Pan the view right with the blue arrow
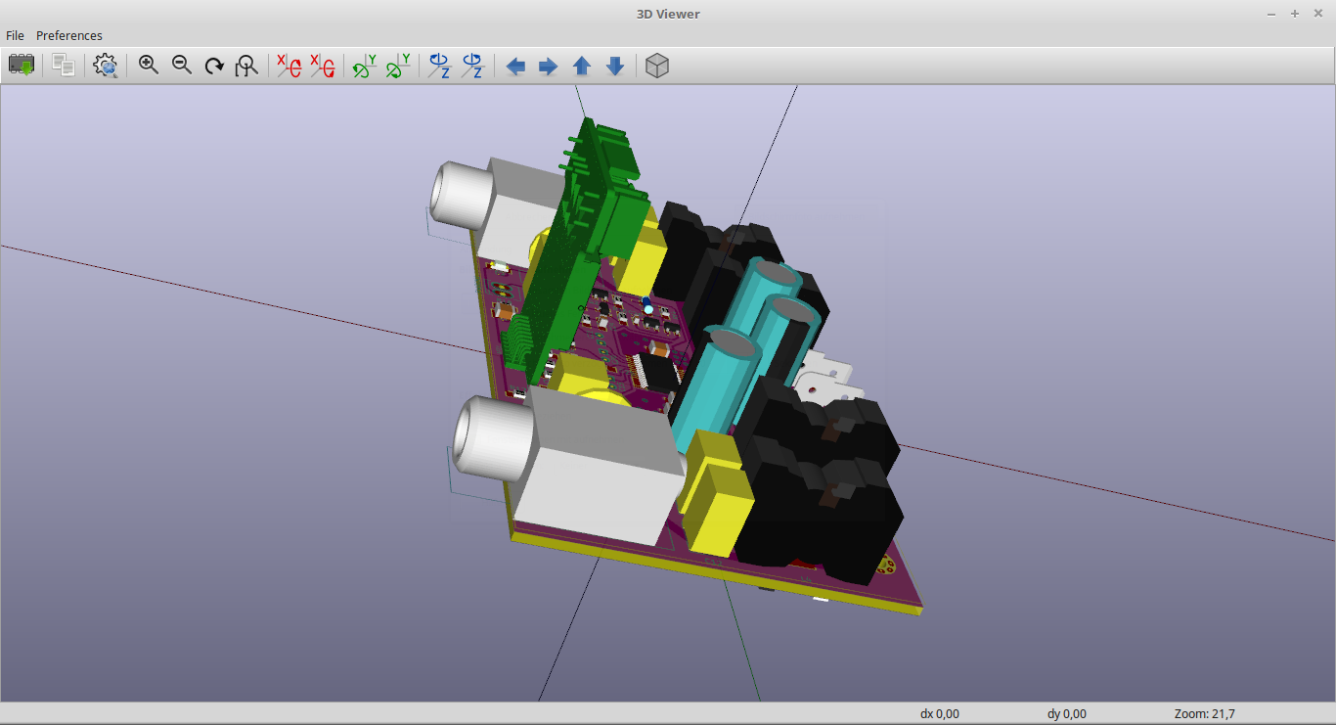Screen dimensions: 1336x725 (549, 66)
